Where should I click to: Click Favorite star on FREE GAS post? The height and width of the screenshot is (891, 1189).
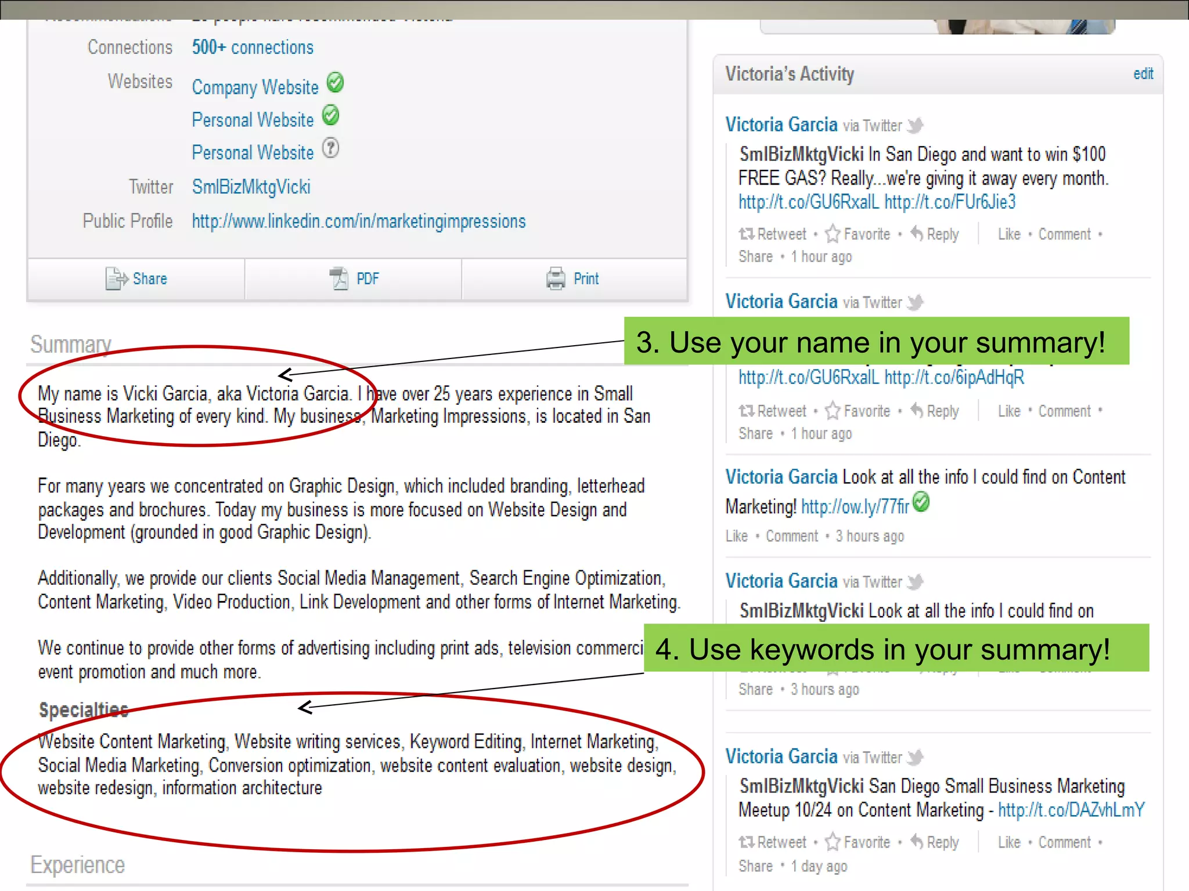(833, 234)
